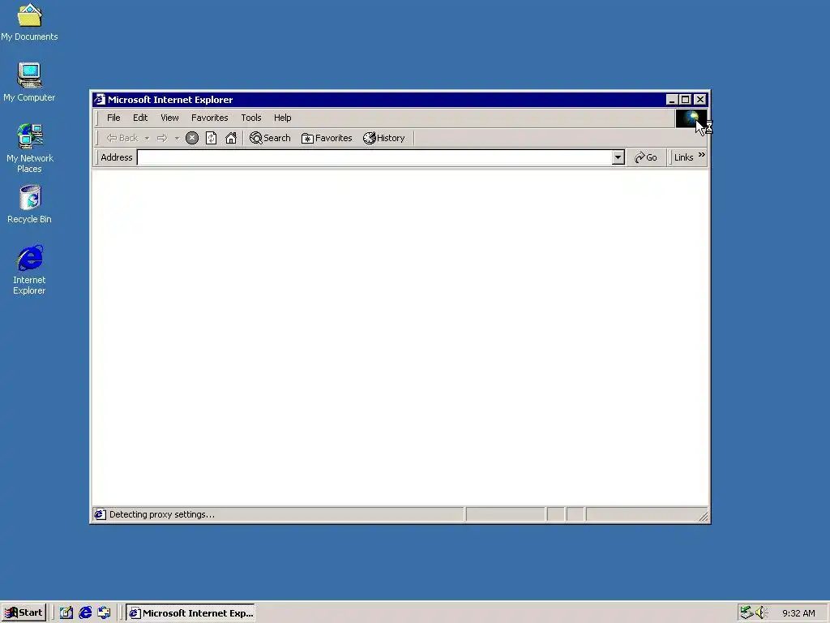This screenshot has height=623, width=830.
Task: Open the Address bar dropdown list
Action: coord(618,157)
